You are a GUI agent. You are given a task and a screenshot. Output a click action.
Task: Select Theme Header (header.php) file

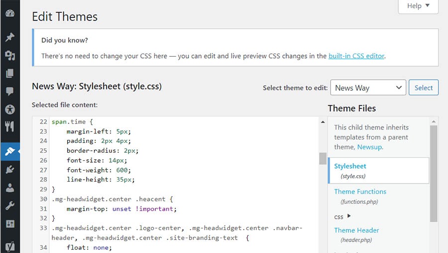click(x=356, y=230)
